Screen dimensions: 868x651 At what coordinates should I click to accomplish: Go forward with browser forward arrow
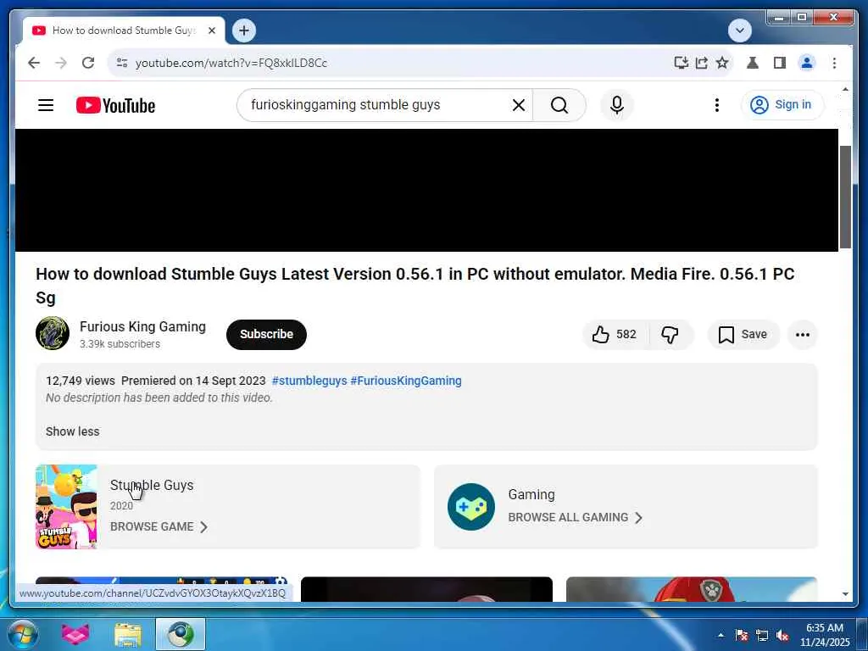tap(61, 63)
